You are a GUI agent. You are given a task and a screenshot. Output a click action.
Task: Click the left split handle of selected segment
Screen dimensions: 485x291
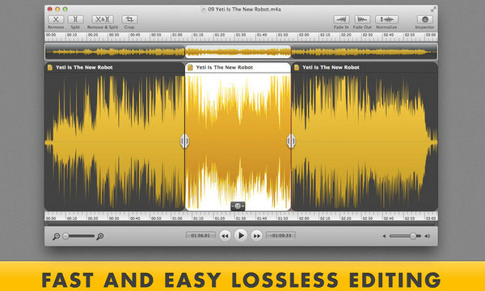(184, 141)
